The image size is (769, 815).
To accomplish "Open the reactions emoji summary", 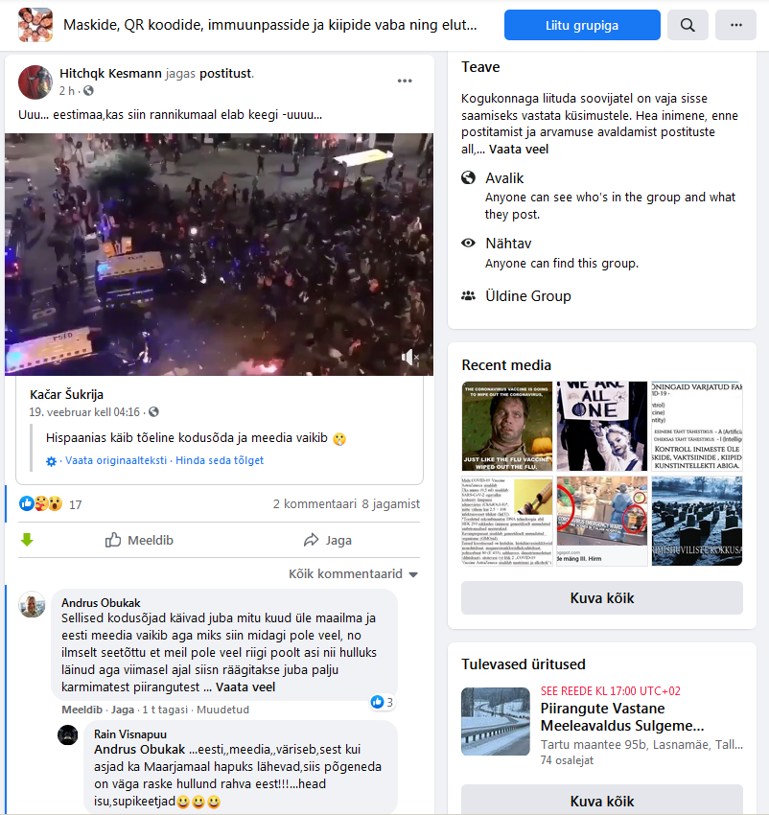I will click(41, 503).
